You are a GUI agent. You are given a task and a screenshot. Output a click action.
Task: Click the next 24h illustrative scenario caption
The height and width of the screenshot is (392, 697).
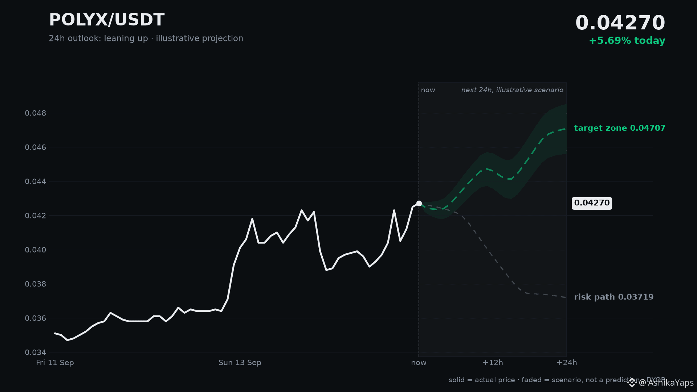tap(512, 90)
